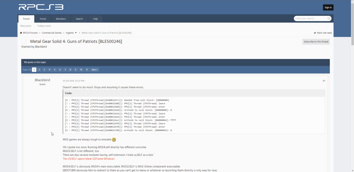Focus the 'Enter your search' field
354x172 pixels.
(x=310, y=19)
